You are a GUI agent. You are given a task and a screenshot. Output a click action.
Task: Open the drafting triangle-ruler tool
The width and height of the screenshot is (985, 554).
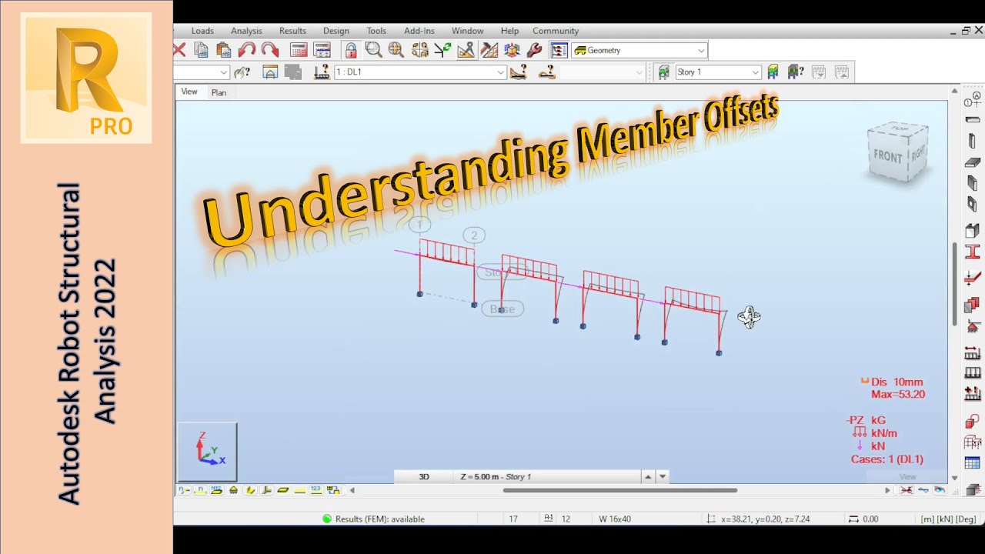click(x=466, y=50)
